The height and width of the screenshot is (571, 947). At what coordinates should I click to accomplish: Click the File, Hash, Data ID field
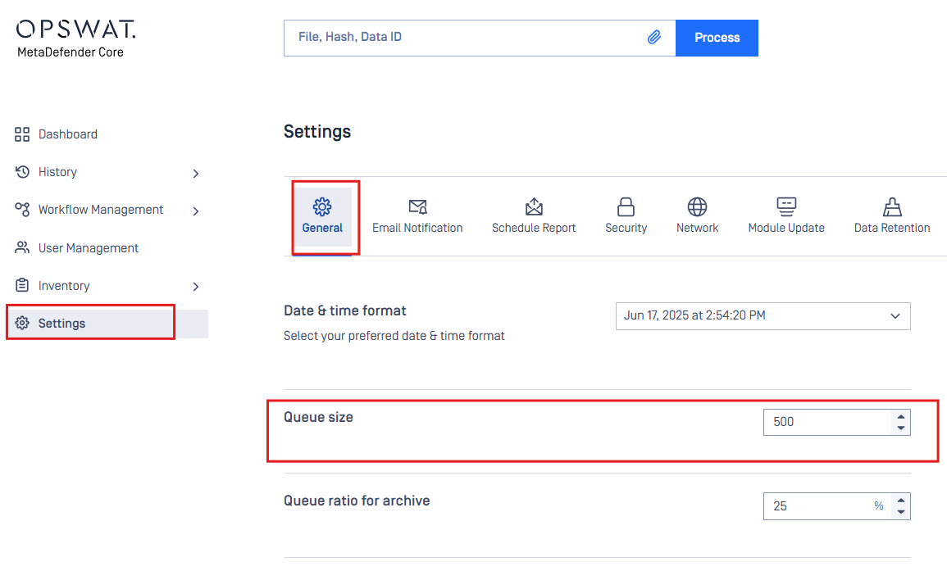point(464,38)
